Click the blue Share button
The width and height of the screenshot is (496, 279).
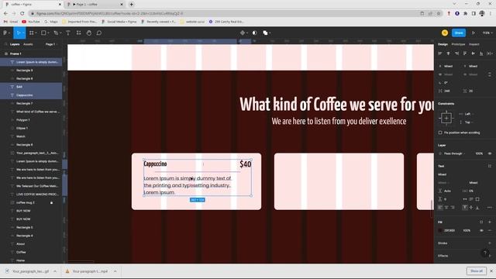tap(459, 33)
